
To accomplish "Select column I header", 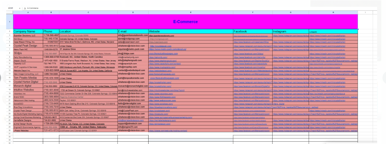I will [365, 12].
